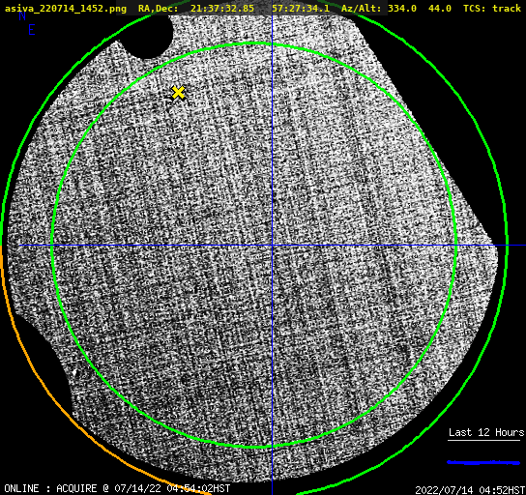The image size is (526, 495).
Task: Click the TCS: track status text
Action: click(x=492, y=8)
